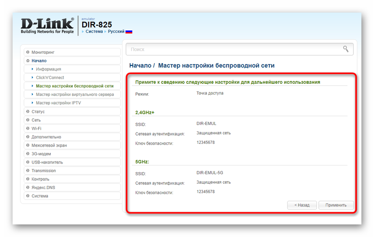Open Click'n'Connect wizard
The height and width of the screenshot is (237, 374).
(50, 78)
